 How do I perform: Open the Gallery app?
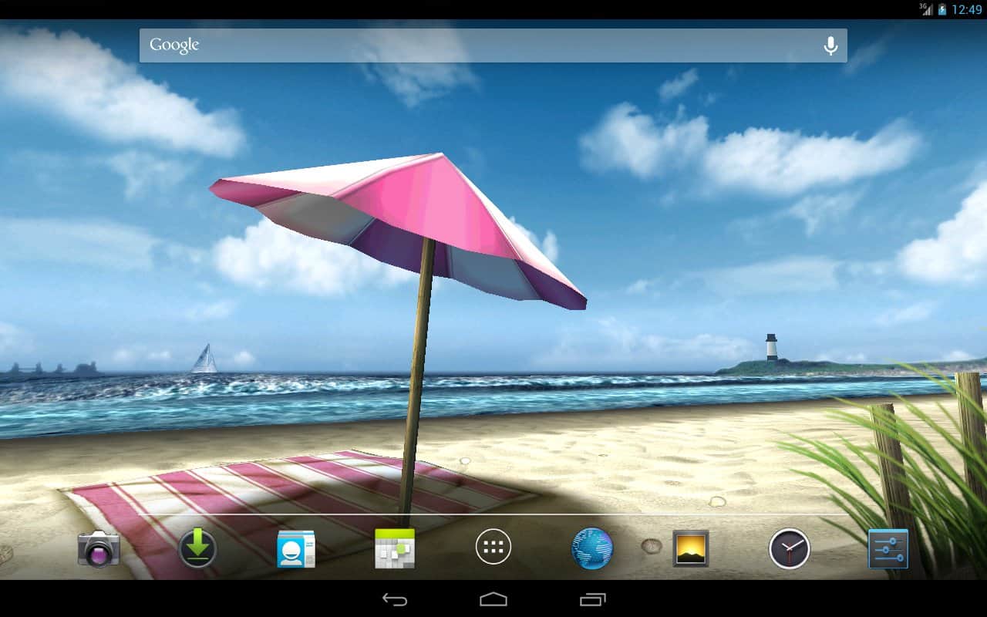coord(690,549)
